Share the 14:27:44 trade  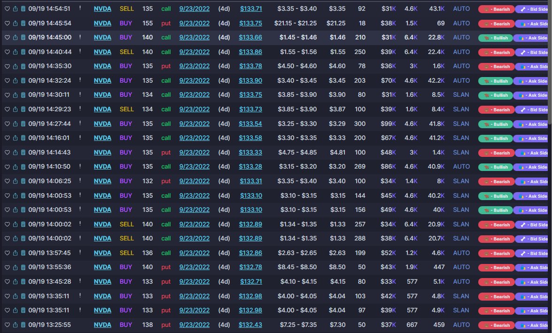[x=15, y=124]
